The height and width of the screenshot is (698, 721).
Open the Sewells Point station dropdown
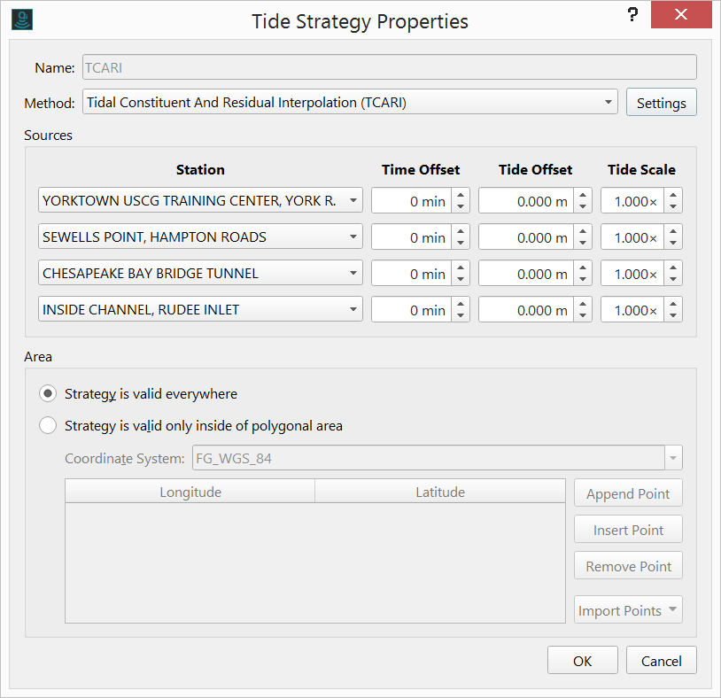[x=353, y=237]
